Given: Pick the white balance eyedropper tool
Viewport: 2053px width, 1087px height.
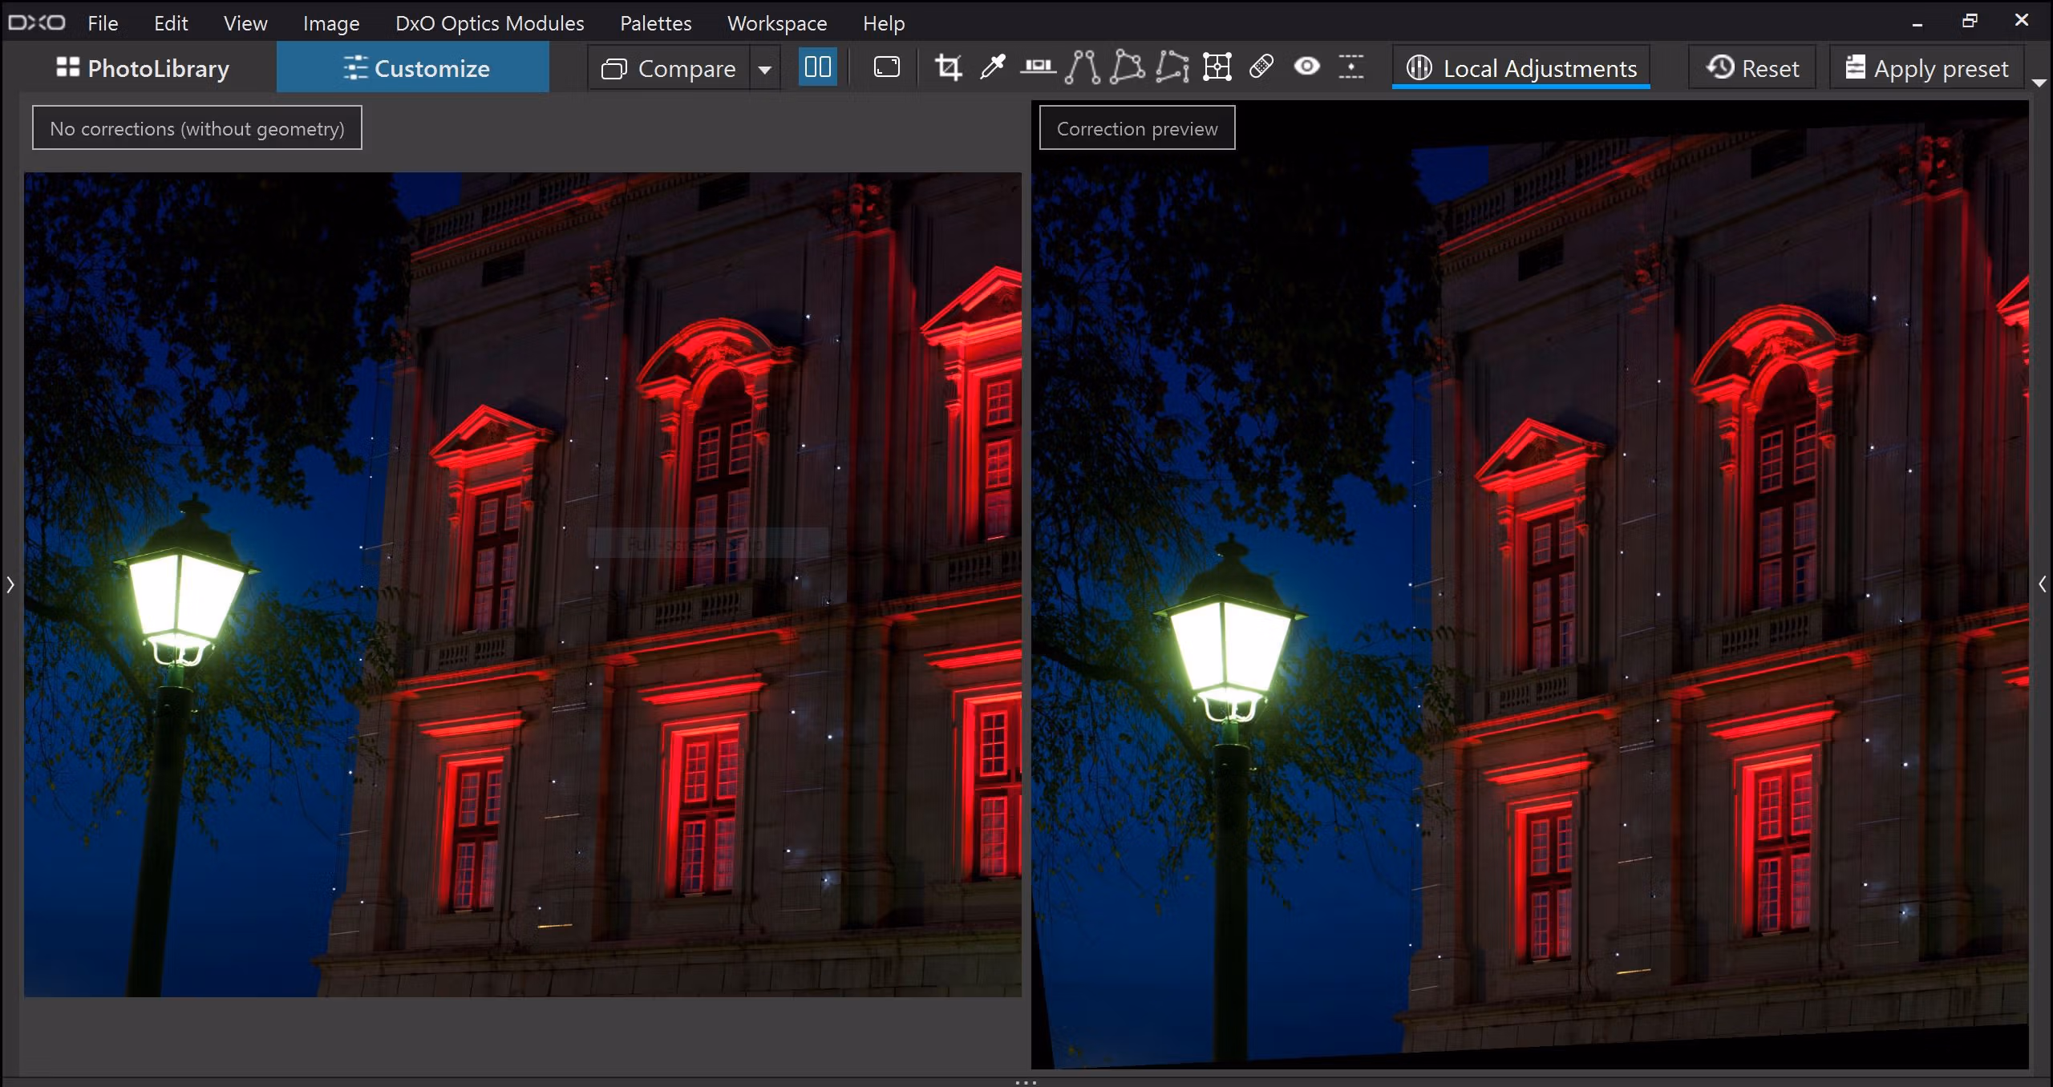Looking at the screenshot, I should tap(993, 67).
